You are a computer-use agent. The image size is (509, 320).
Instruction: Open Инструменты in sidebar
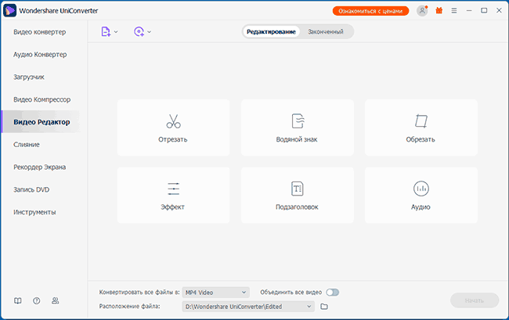(34, 212)
